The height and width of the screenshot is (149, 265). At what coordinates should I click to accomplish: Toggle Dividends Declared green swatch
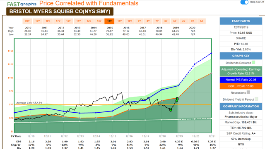point(253,63)
